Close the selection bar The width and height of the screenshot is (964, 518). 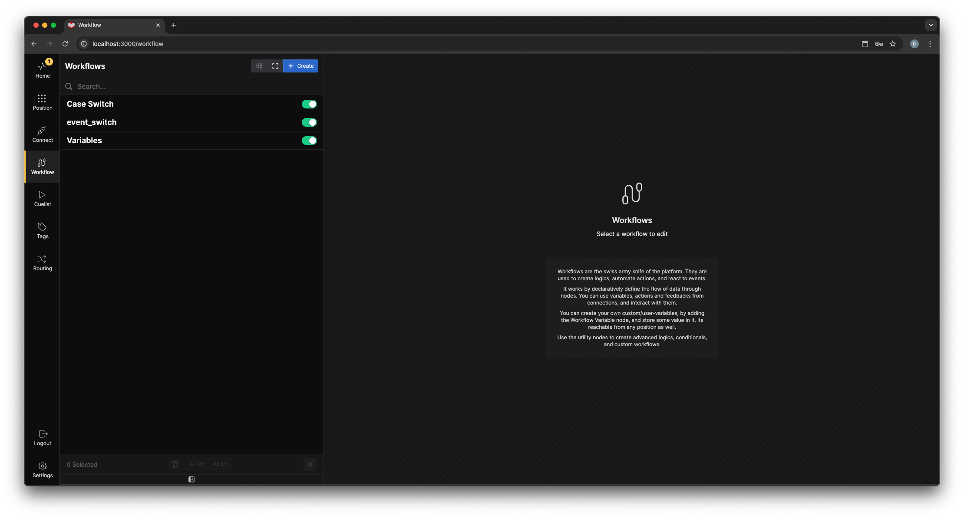[x=310, y=464]
